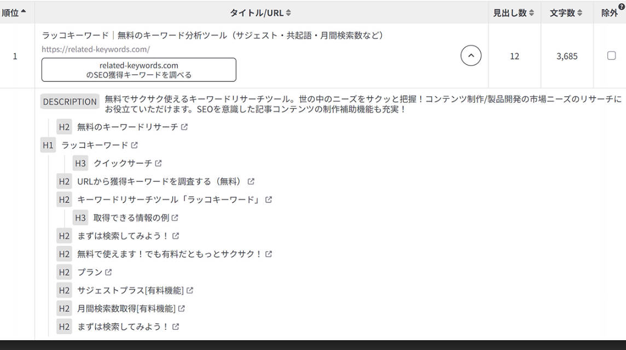Open external link icon beside 無料のキーワードリサーチ

(x=184, y=127)
